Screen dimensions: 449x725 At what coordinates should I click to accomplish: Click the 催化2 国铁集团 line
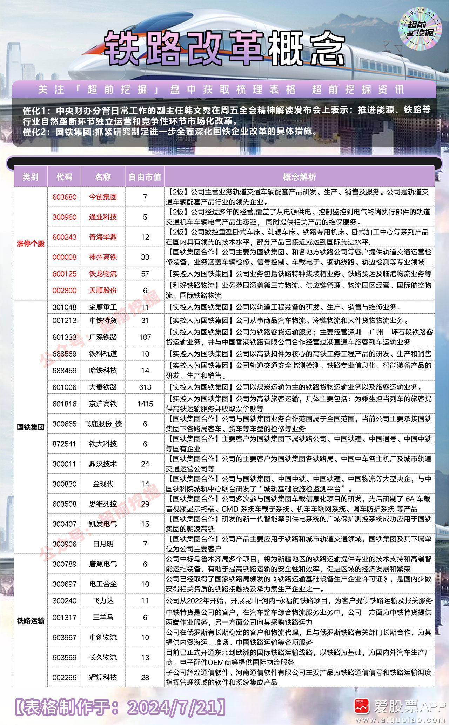pos(170,132)
